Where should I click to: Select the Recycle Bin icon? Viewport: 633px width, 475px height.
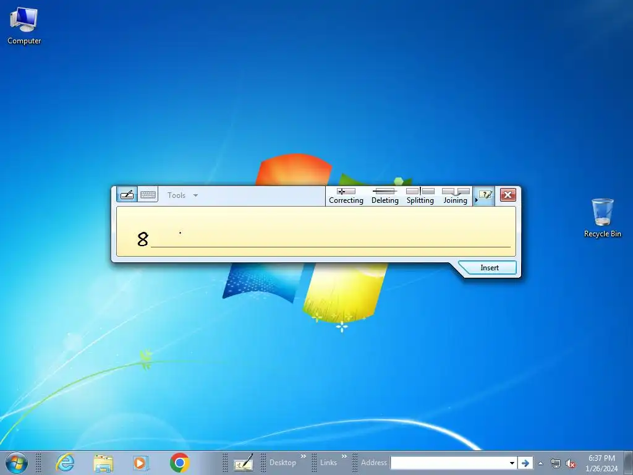click(x=602, y=217)
